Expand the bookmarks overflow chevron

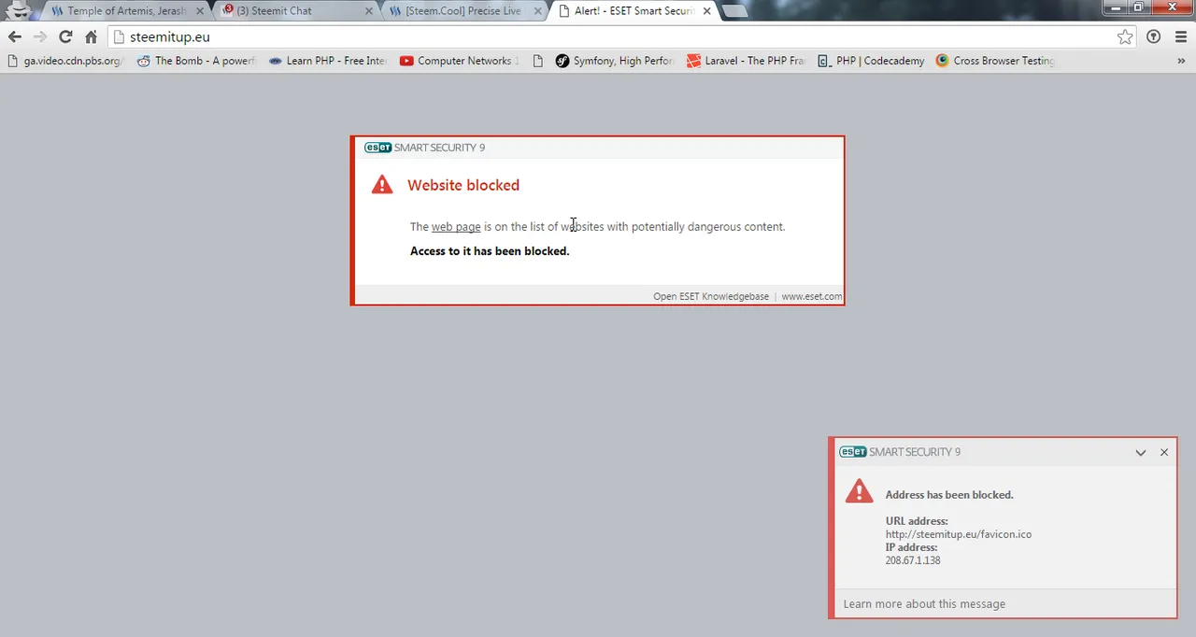[1181, 61]
